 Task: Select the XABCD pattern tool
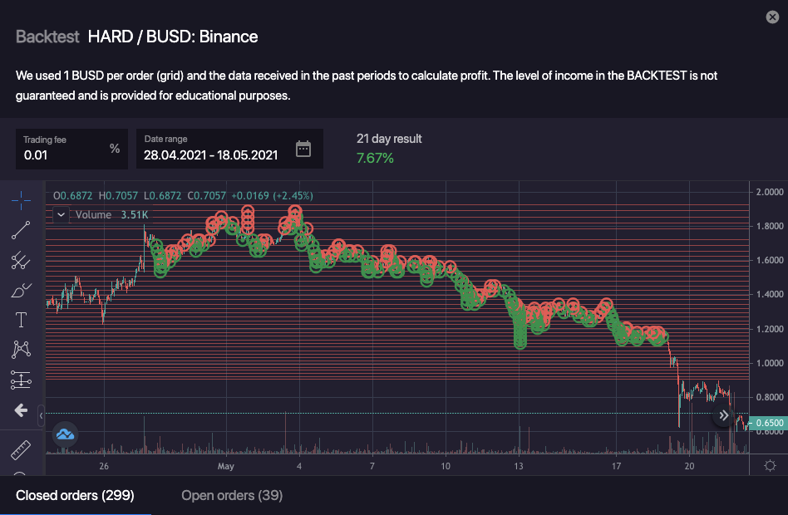(x=21, y=350)
